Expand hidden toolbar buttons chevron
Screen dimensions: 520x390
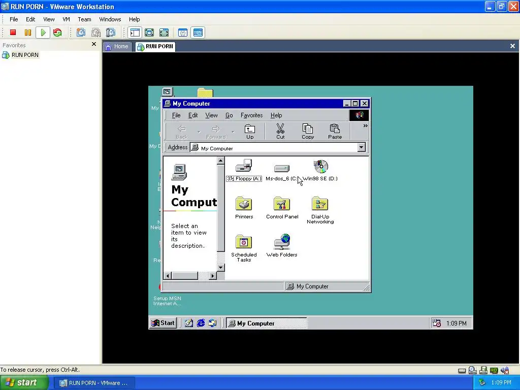coord(365,126)
